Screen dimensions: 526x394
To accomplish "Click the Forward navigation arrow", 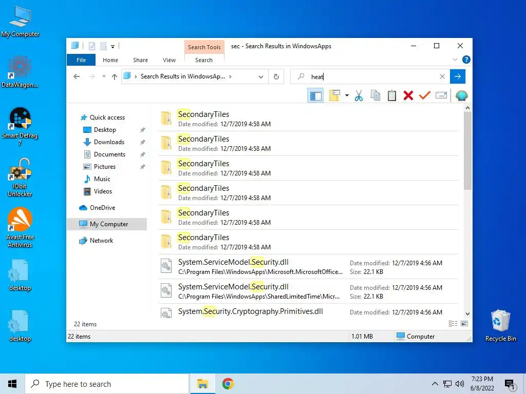I will point(91,77).
